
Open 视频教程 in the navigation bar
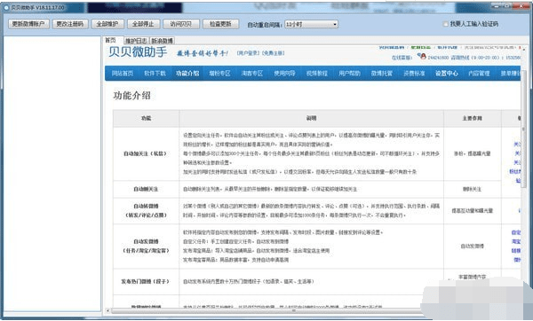pos(317,74)
